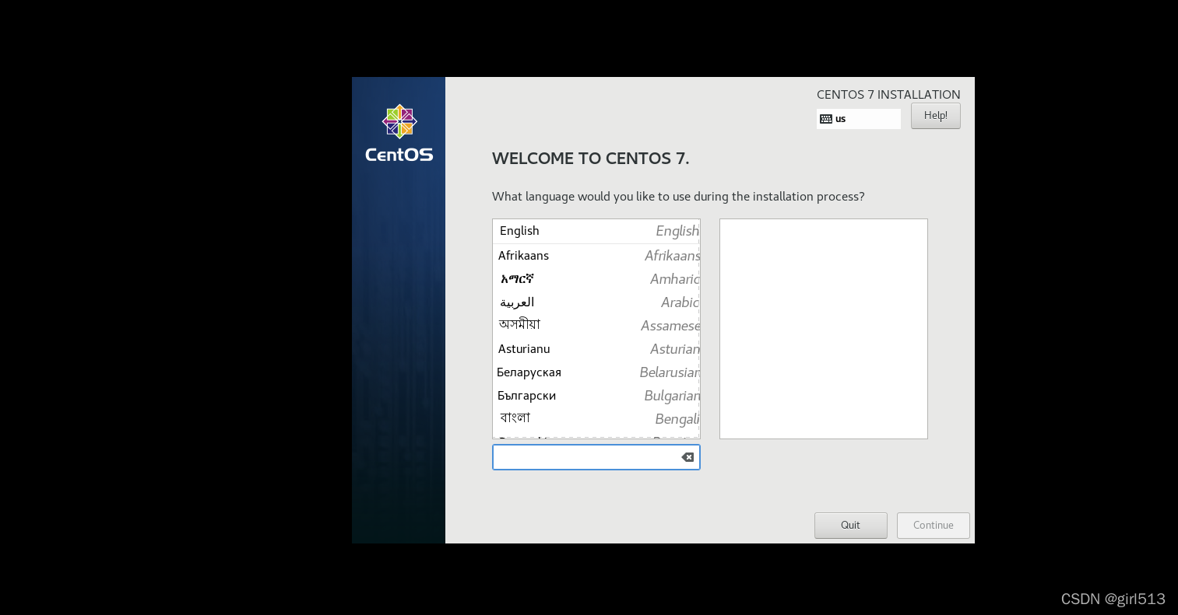
Task: Click the keyboard layout icon beside "us"
Action: click(x=826, y=119)
